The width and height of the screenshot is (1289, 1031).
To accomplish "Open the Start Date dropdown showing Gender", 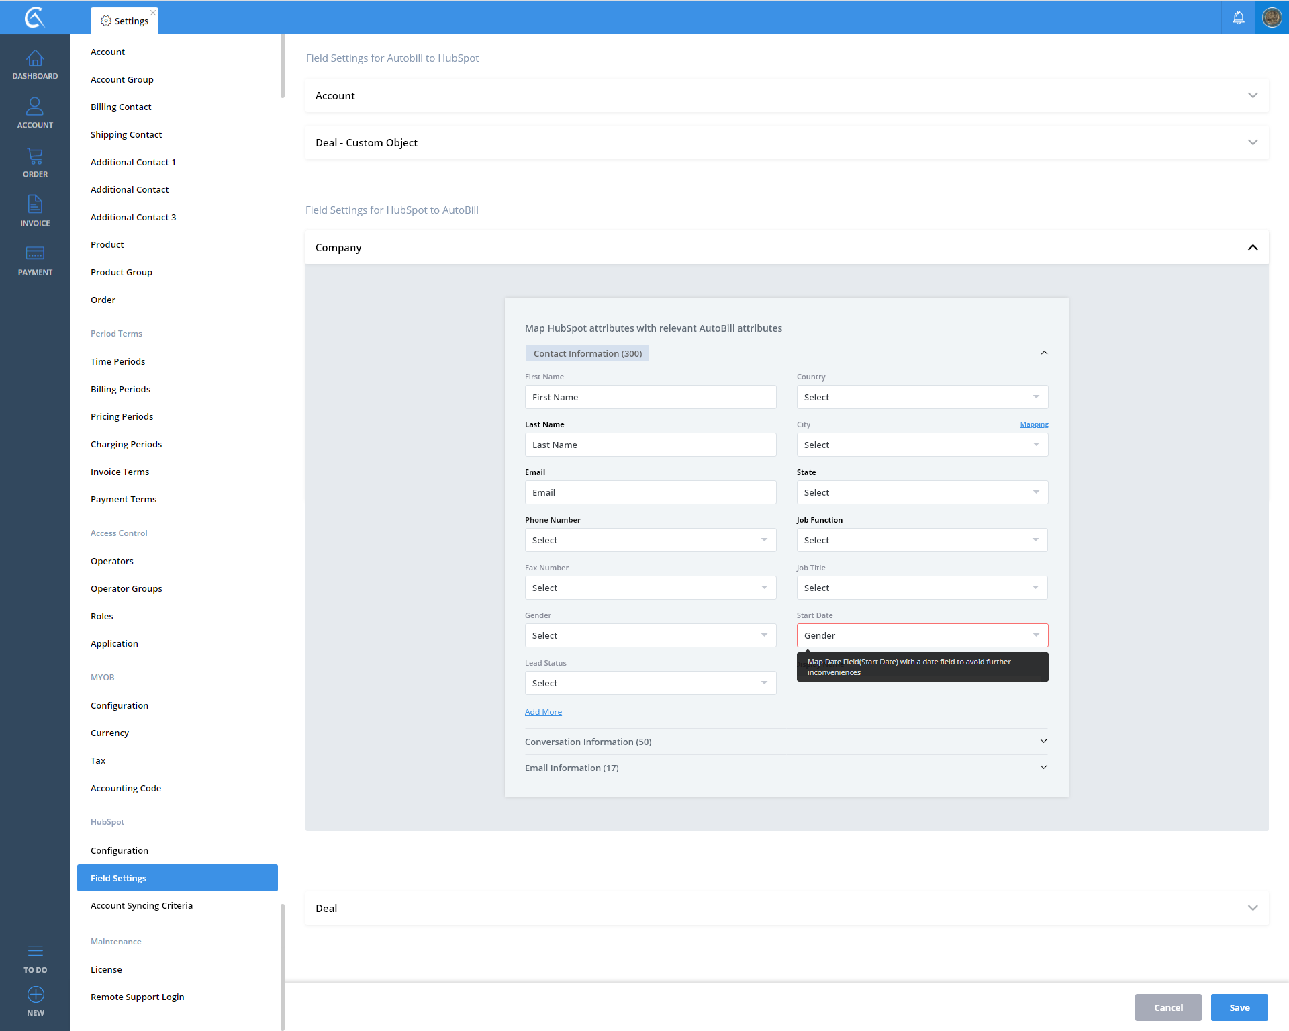I will click(922, 635).
